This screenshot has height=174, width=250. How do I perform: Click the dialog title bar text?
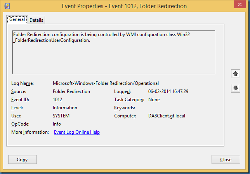[124, 6]
